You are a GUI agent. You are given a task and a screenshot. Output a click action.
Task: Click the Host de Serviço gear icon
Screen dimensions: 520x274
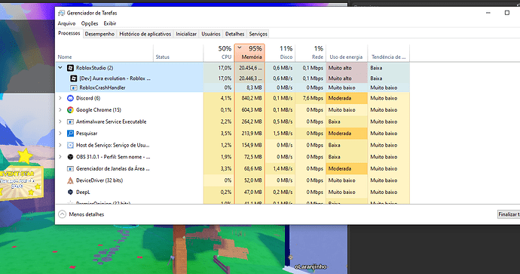coord(70,145)
